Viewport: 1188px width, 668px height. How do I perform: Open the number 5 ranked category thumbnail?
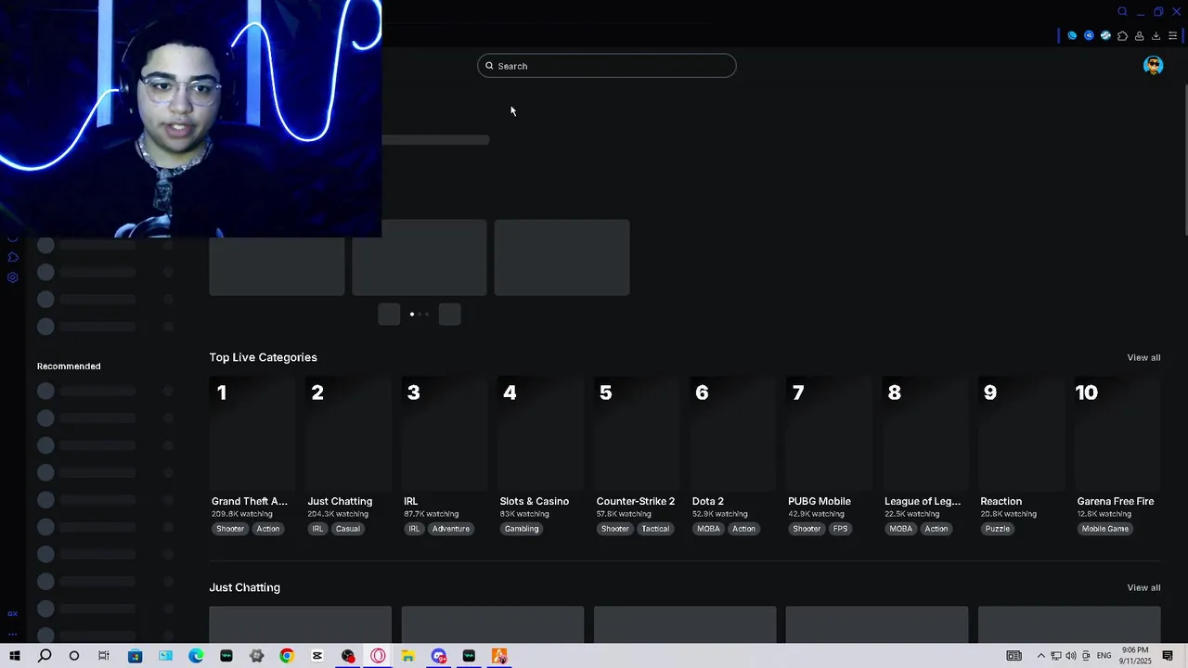(637, 433)
